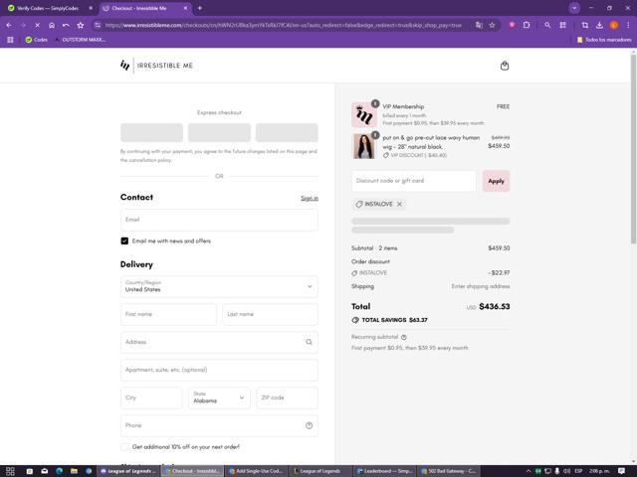The width and height of the screenshot is (637, 477).
Task: Click the Irresistible Me logo
Action: (156, 66)
